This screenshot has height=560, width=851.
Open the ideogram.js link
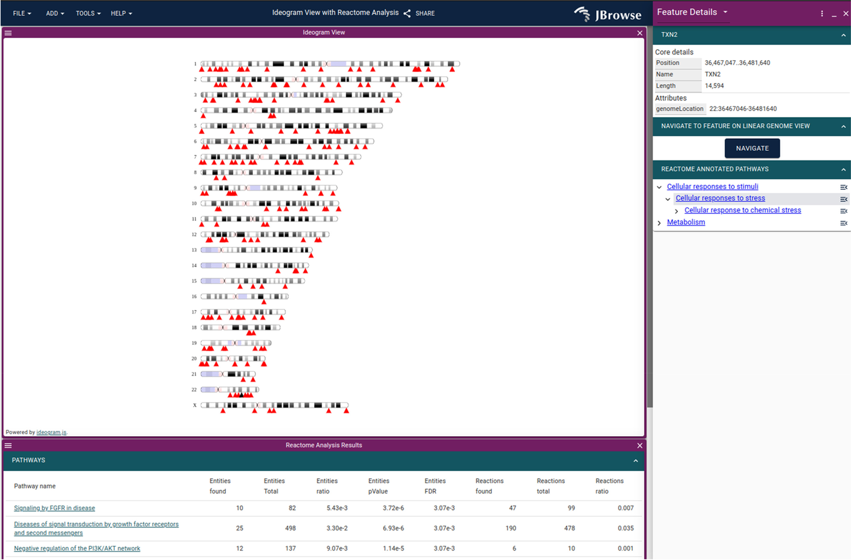51,433
